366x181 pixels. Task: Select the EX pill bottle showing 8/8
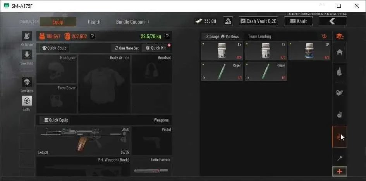[x=222, y=51]
